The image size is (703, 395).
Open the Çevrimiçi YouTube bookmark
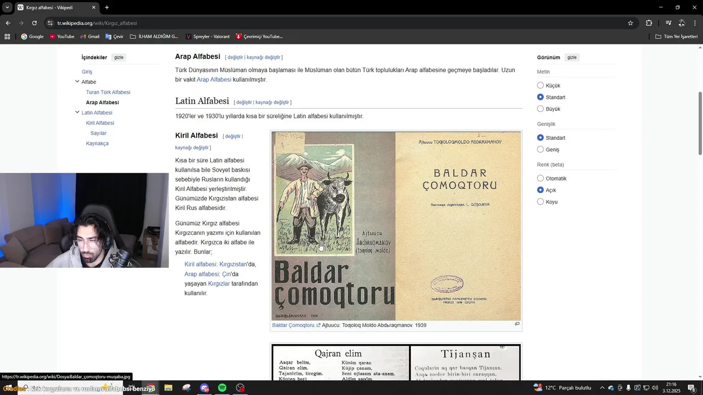click(259, 37)
